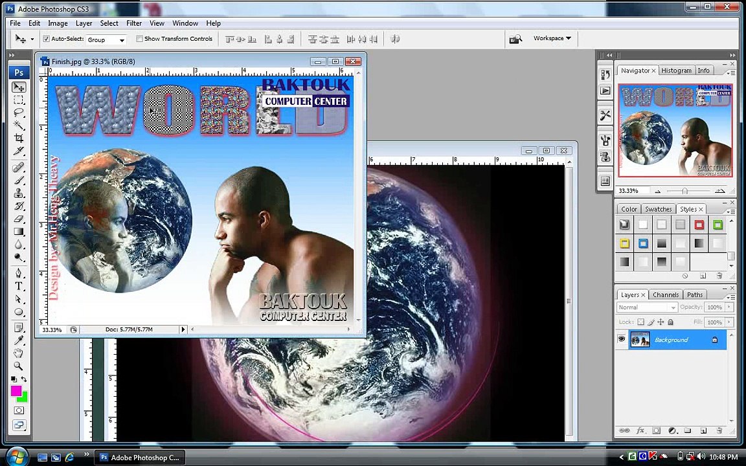The width and height of the screenshot is (746, 466).
Task: Switch to the Paths tab
Action: (695, 295)
